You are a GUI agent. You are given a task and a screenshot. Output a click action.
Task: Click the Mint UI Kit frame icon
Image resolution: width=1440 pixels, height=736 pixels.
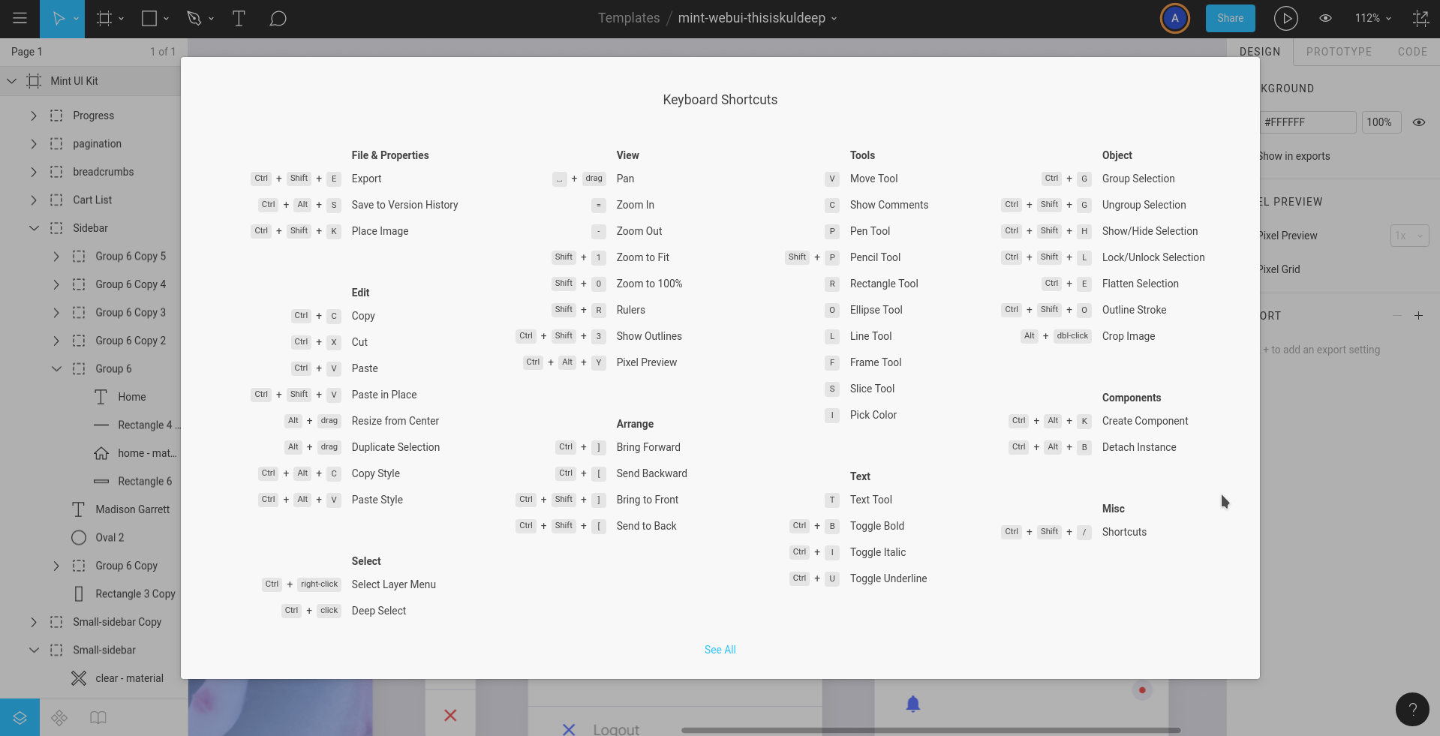point(34,81)
